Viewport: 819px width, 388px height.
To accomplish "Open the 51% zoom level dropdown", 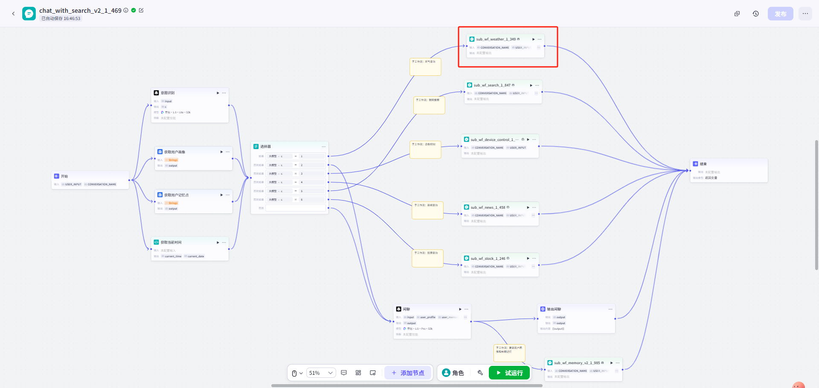I will [x=321, y=373].
